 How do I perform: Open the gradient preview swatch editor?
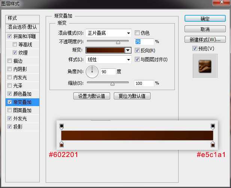(x=105, y=50)
